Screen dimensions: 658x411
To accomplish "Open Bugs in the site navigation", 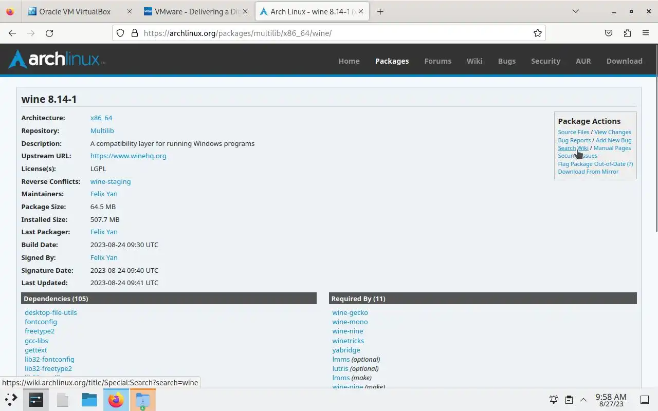I will 507,61.
